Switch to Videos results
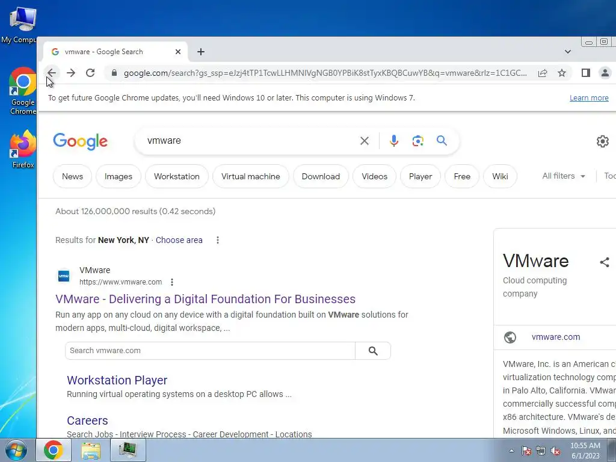The height and width of the screenshot is (462, 616). pyautogui.click(x=374, y=176)
